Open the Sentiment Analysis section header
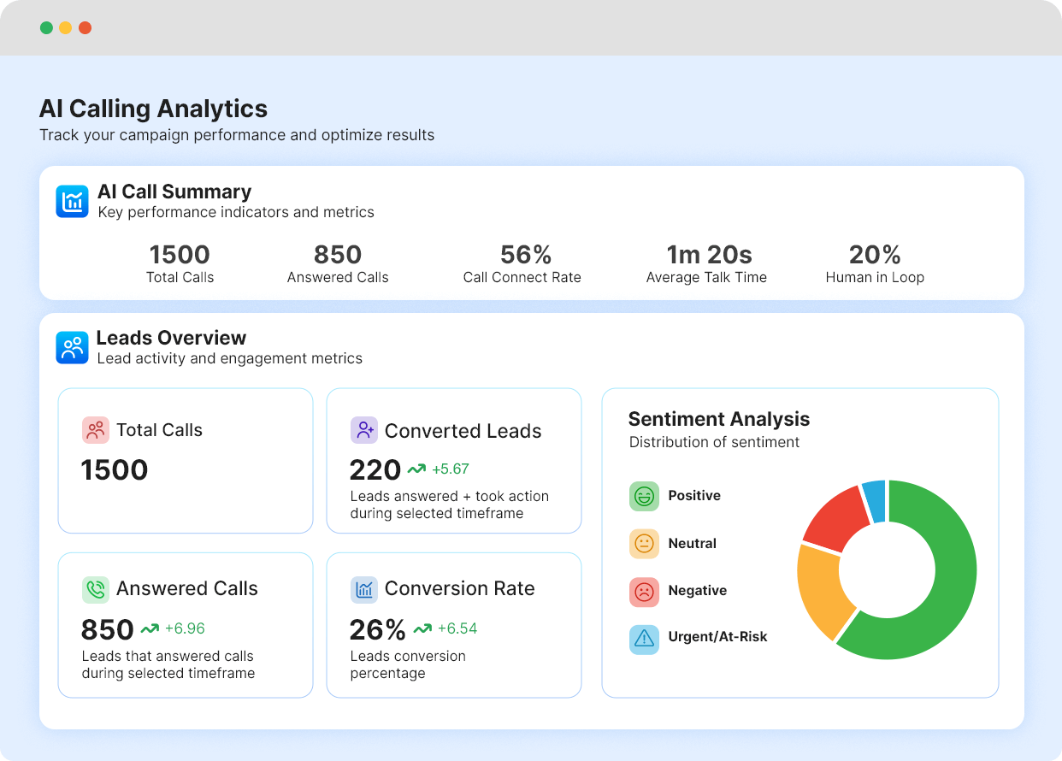Viewport: 1062px width, 761px height. tap(719, 419)
